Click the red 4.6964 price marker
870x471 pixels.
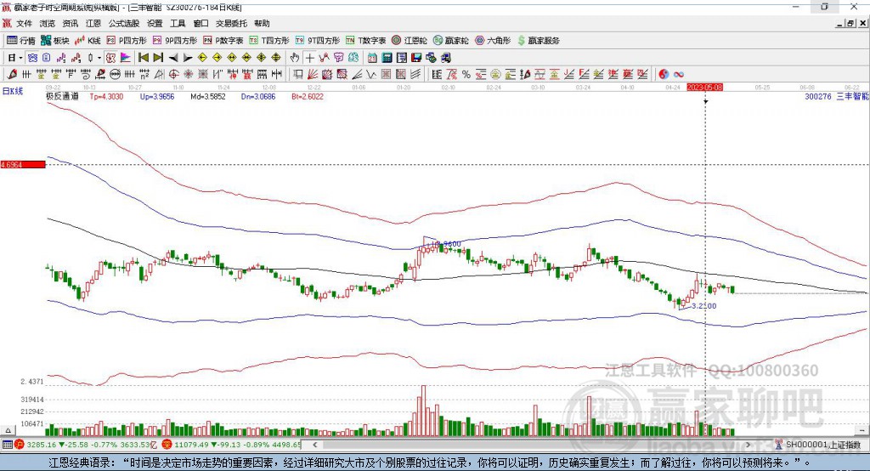click(x=23, y=164)
